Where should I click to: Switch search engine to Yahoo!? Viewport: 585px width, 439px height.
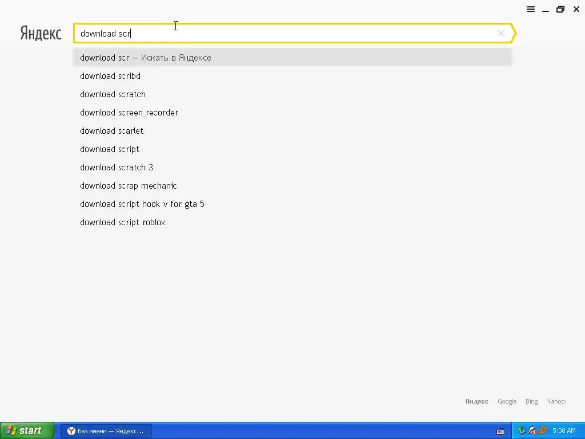tap(556, 401)
